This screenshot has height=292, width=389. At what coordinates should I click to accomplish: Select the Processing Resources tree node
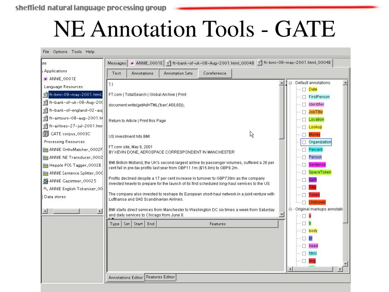[64, 142]
